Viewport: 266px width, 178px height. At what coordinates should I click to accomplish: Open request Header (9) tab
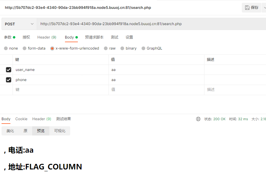point(47,37)
